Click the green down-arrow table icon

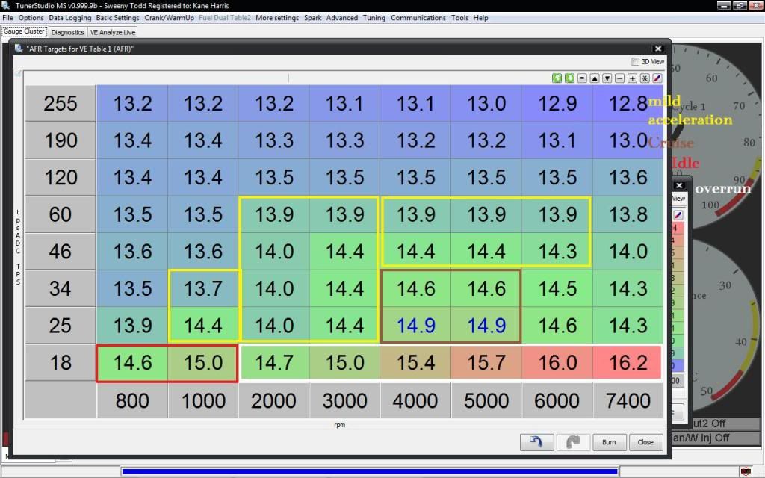click(x=569, y=78)
